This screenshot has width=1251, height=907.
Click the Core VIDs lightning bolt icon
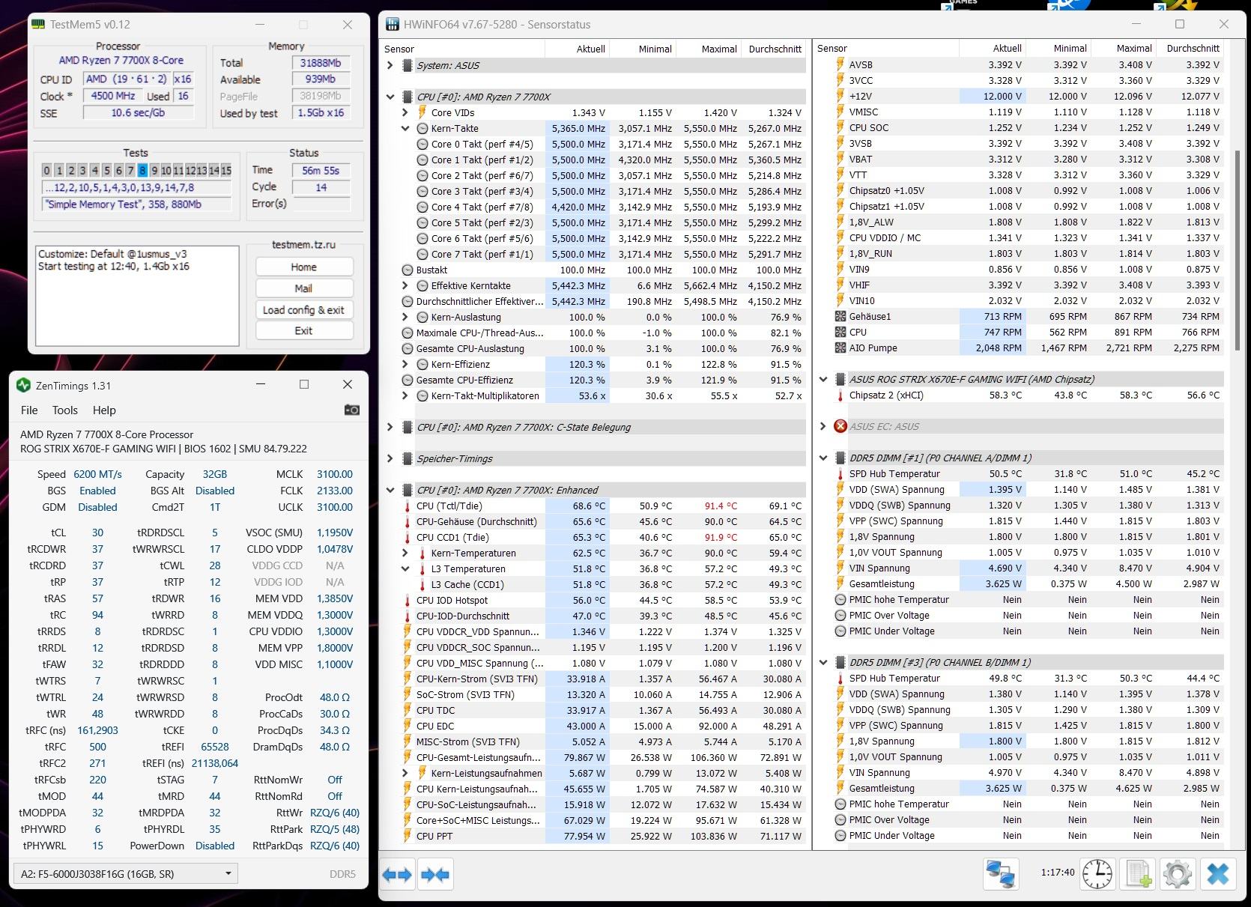click(422, 112)
